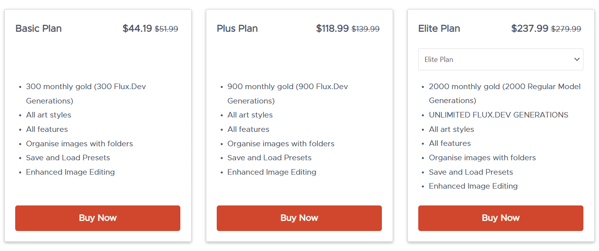Click the crossed-out $279.99 price
The width and height of the screenshot is (599, 251).
pos(566,28)
